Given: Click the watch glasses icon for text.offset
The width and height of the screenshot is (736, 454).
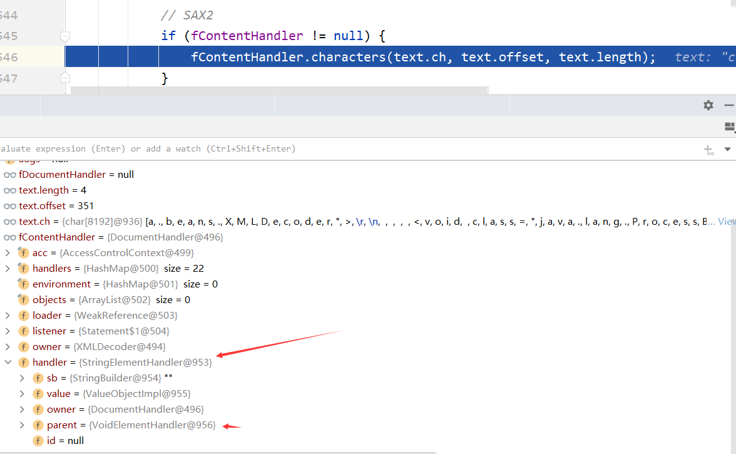Looking at the screenshot, I should [10, 206].
